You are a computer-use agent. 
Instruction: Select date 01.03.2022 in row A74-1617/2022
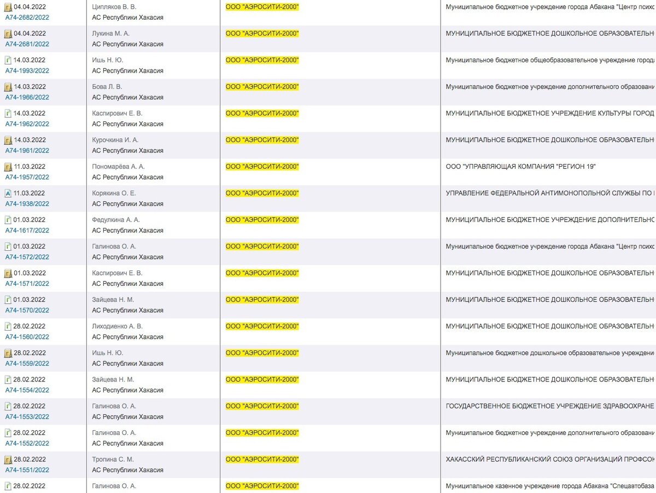click(x=30, y=220)
